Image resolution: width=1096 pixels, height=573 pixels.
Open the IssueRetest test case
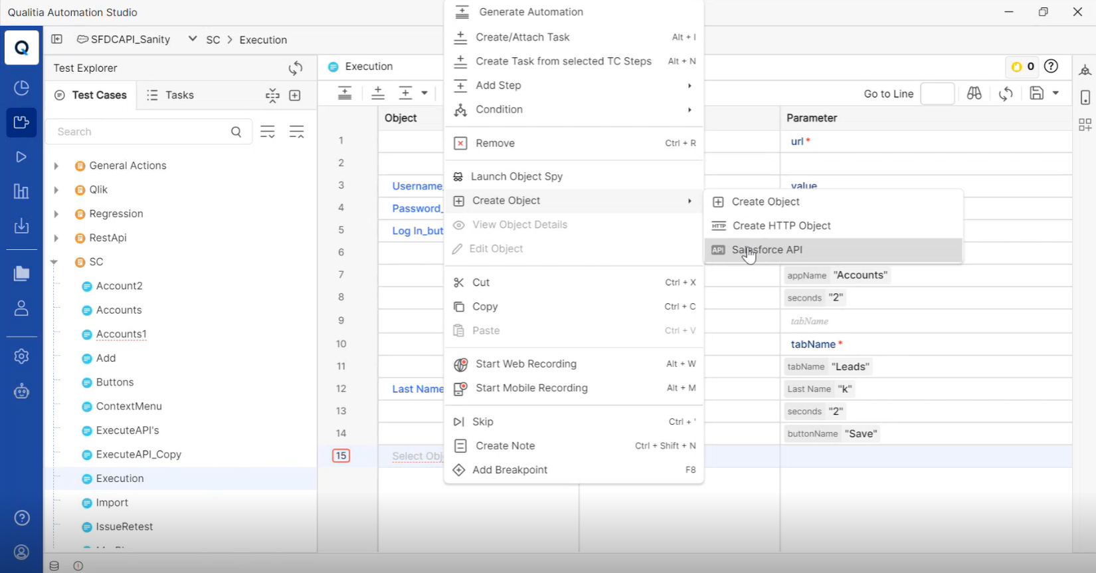tap(124, 526)
